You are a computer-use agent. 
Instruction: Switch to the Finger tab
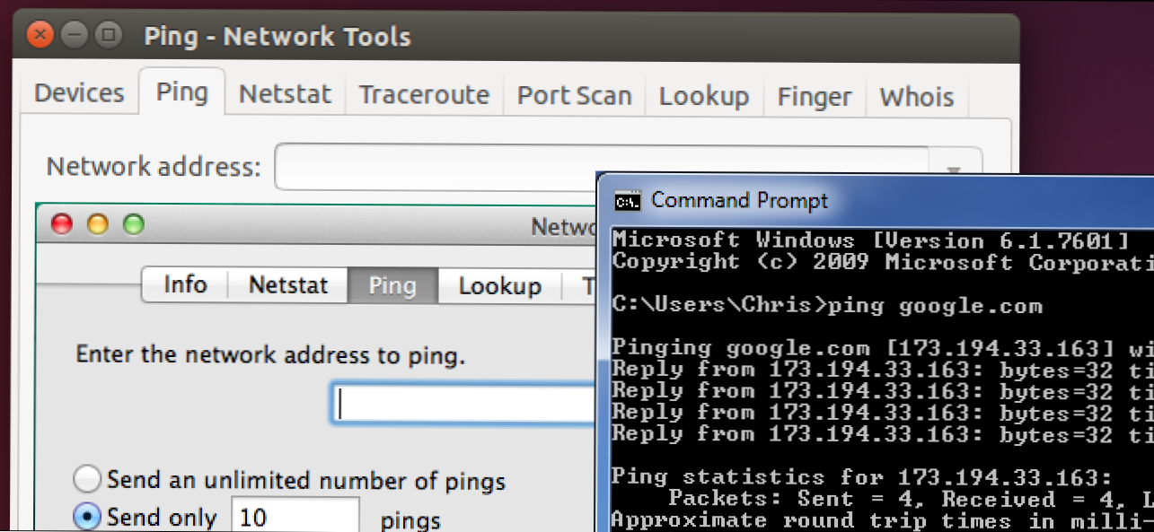pyautogui.click(x=814, y=96)
